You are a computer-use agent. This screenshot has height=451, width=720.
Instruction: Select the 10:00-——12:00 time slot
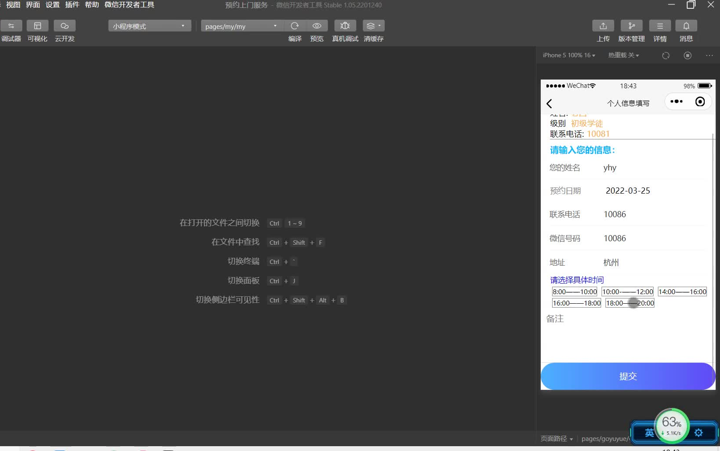click(628, 292)
